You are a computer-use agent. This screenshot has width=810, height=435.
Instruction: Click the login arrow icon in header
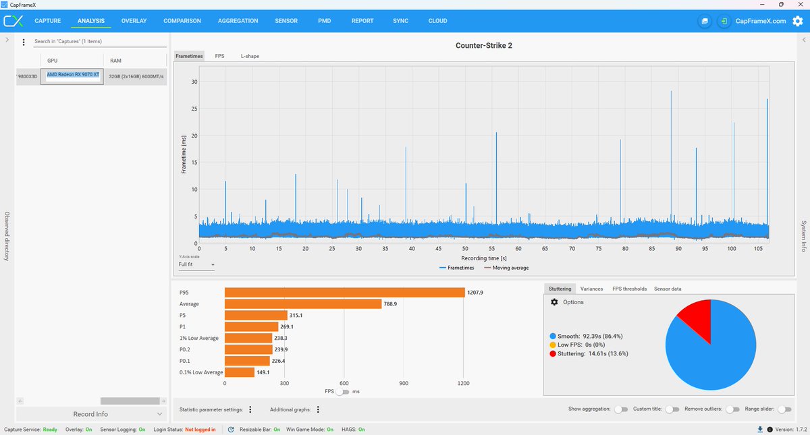click(x=724, y=21)
